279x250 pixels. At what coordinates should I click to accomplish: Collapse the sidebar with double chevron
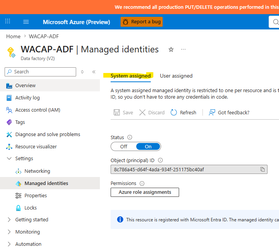[94, 72]
